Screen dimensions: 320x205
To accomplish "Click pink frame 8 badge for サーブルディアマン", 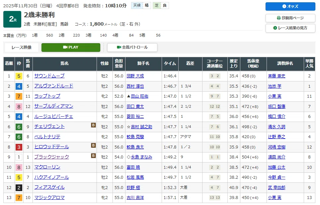I will (x=19, y=107).
